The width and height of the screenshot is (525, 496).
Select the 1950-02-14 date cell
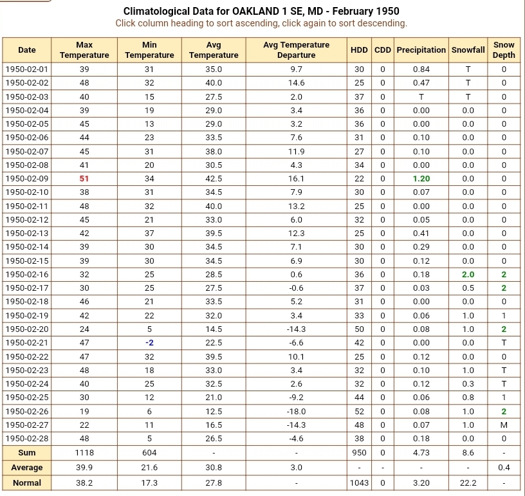tap(27, 247)
